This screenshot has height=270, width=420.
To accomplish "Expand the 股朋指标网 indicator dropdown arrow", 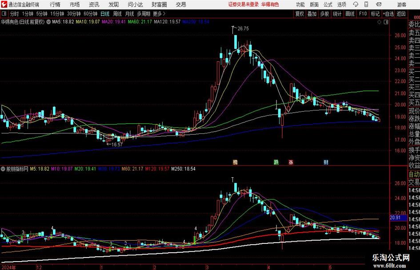I will (x=3, y=169).
